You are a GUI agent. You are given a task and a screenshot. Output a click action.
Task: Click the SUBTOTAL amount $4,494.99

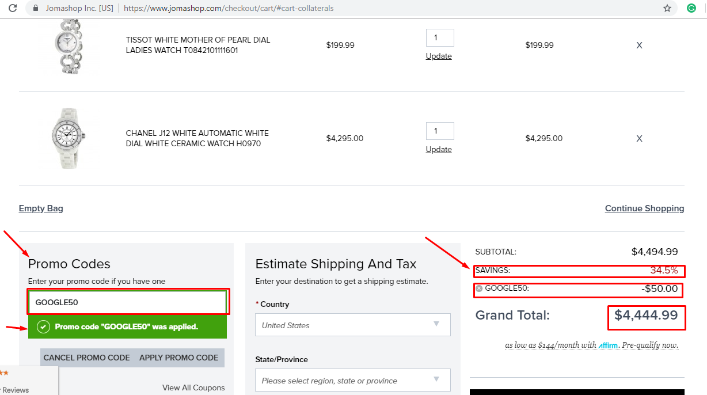coord(655,252)
